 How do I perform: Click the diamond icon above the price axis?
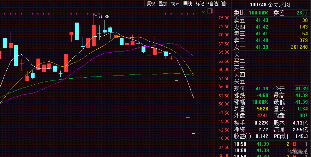pos(203,11)
